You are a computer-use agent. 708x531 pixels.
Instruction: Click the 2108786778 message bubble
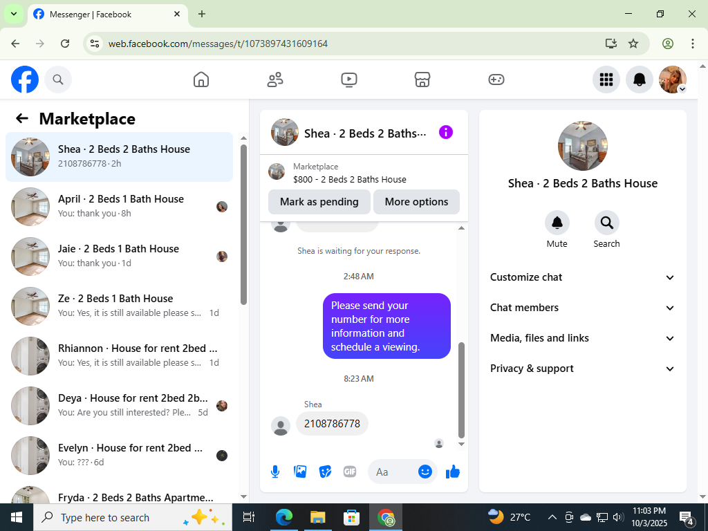click(x=332, y=424)
